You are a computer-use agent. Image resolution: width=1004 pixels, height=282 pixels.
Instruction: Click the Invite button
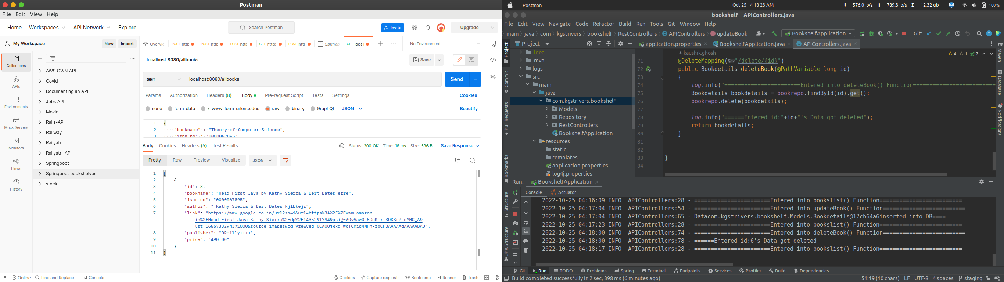coord(392,28)
